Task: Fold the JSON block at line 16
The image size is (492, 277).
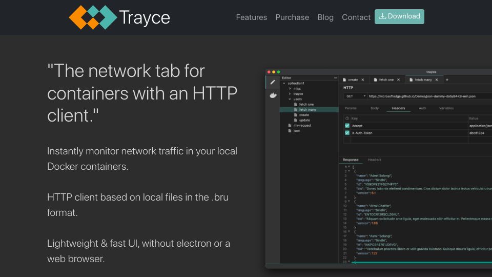Action: coord(349,231)
